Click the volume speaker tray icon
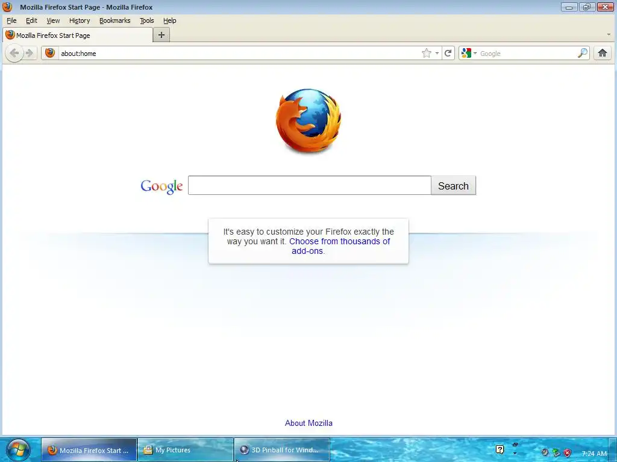 [x=545, y=452]
